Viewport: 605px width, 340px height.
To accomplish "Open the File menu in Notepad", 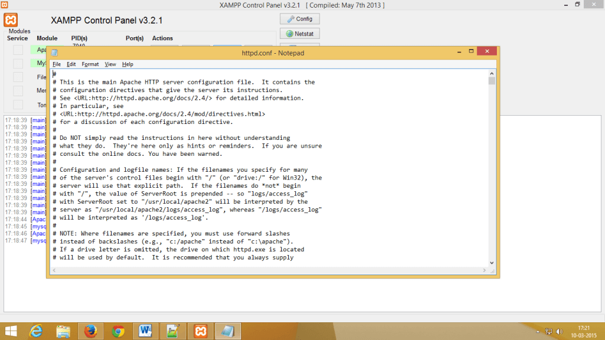I will click(57, 64).
